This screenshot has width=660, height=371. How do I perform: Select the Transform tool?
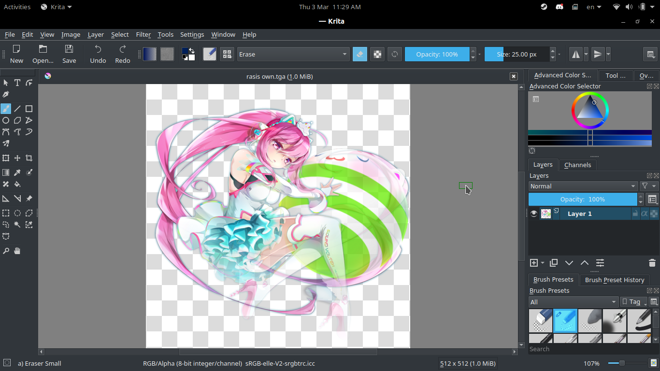[x=6, y=158]
